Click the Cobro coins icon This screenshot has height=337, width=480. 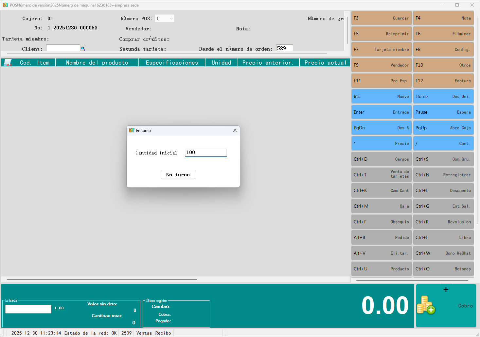(x=426, y=305)
